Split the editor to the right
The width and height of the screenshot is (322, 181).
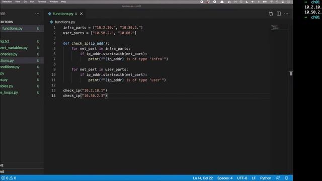[x=279, y=14]
